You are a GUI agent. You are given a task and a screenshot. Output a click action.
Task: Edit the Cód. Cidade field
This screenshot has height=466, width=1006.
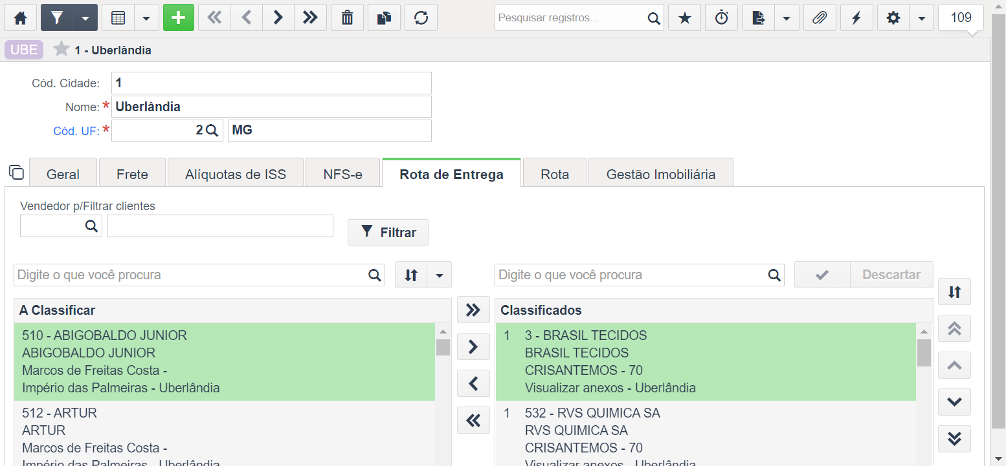(x=271, y=83)
